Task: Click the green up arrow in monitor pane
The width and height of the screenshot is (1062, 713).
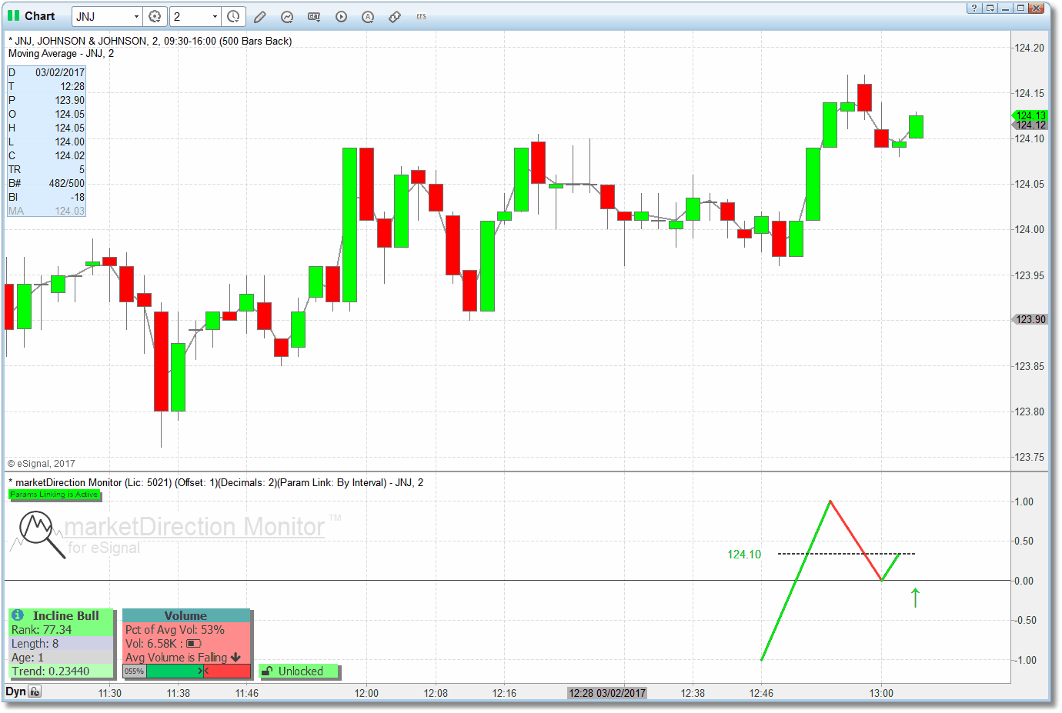Action: [915, 598]
